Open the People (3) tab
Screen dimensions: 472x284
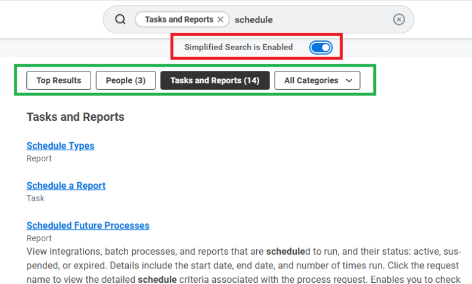(125, 80)
